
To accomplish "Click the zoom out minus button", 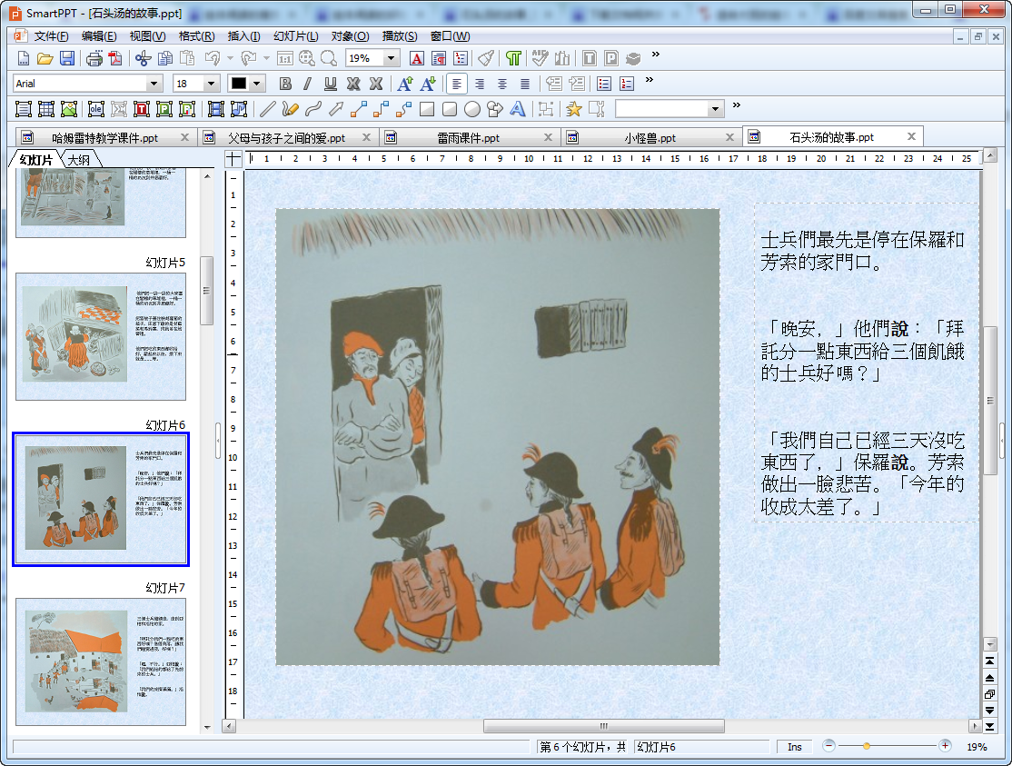I will 829,746.
